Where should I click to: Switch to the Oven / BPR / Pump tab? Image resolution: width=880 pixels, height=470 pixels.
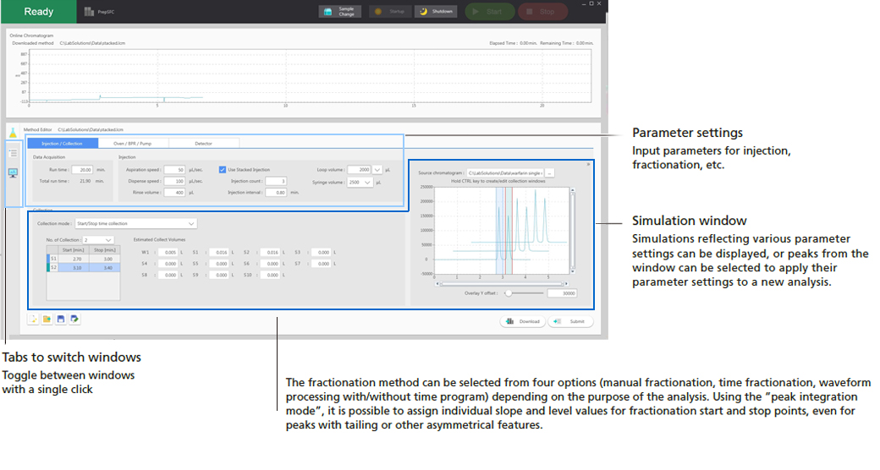click(133, 144)
